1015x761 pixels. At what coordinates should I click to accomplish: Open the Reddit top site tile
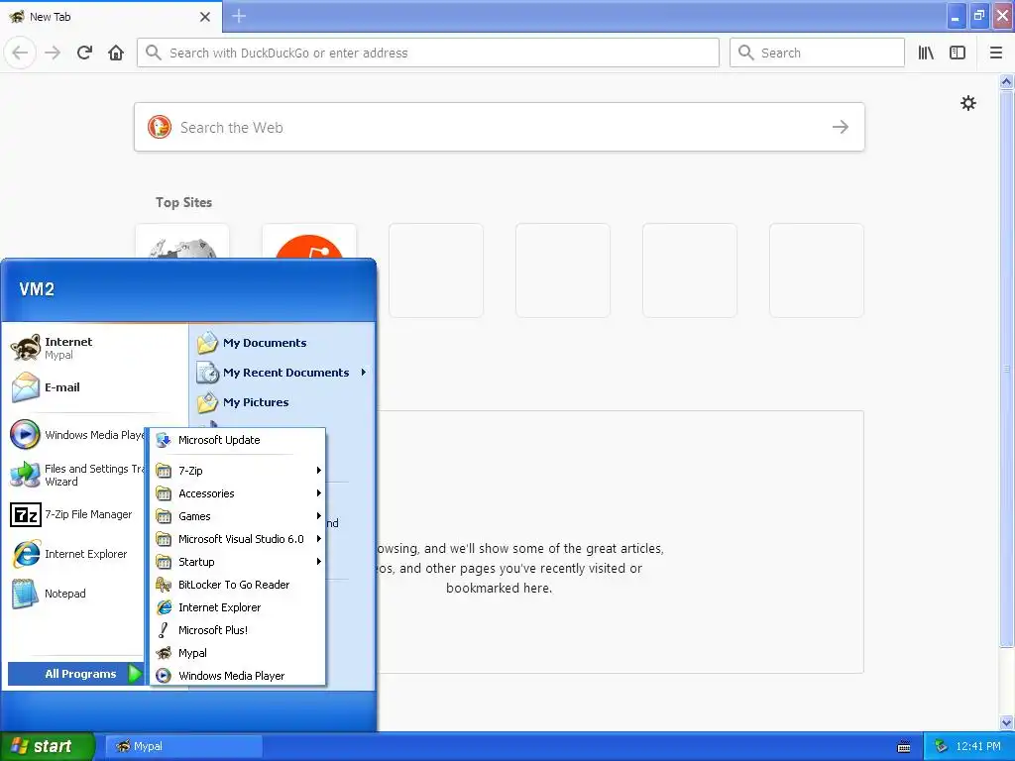[309, 242]
